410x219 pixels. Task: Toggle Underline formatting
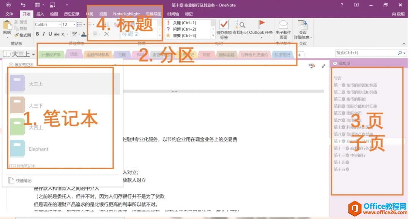click(x=50, y=34)
